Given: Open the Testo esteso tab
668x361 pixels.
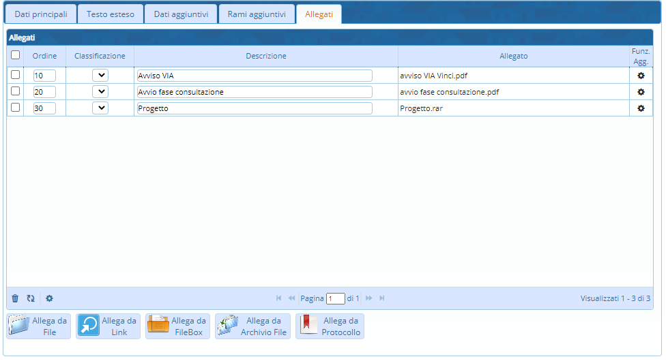Looking at the screenshot, I should pos(111,14).
